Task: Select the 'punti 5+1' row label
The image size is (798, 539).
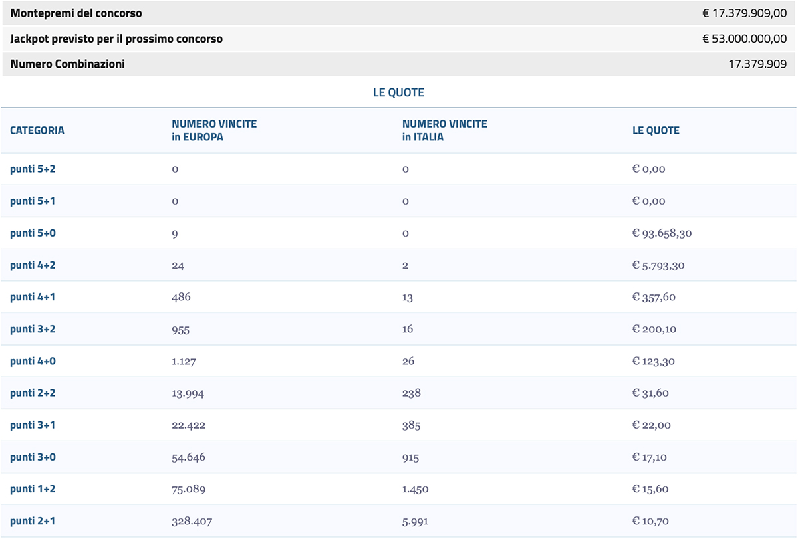Action: click(x=33, y=201)
